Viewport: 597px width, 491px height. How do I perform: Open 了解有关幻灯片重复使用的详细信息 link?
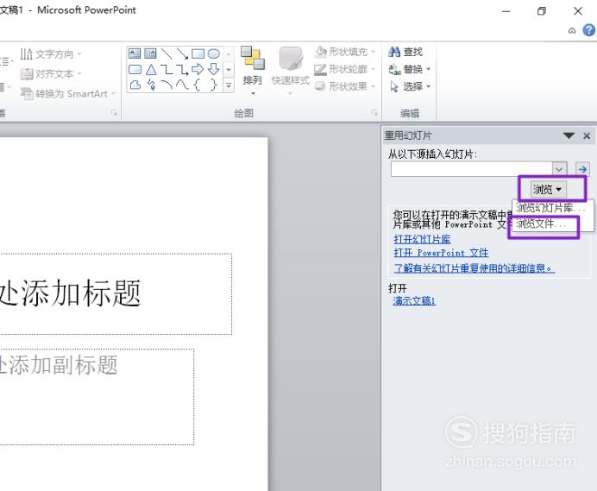point(474,268)
